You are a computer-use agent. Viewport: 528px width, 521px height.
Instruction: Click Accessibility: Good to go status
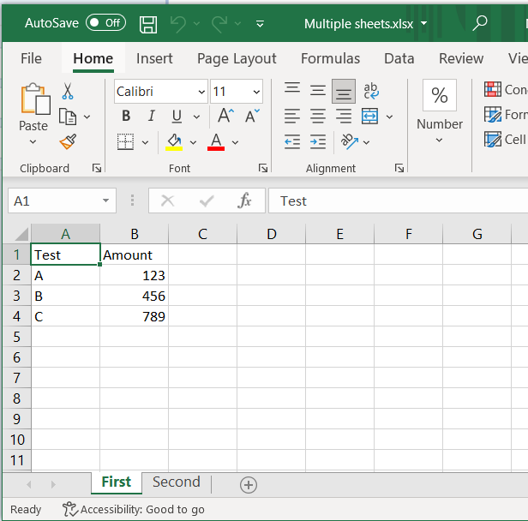click(x=134, y=509)
